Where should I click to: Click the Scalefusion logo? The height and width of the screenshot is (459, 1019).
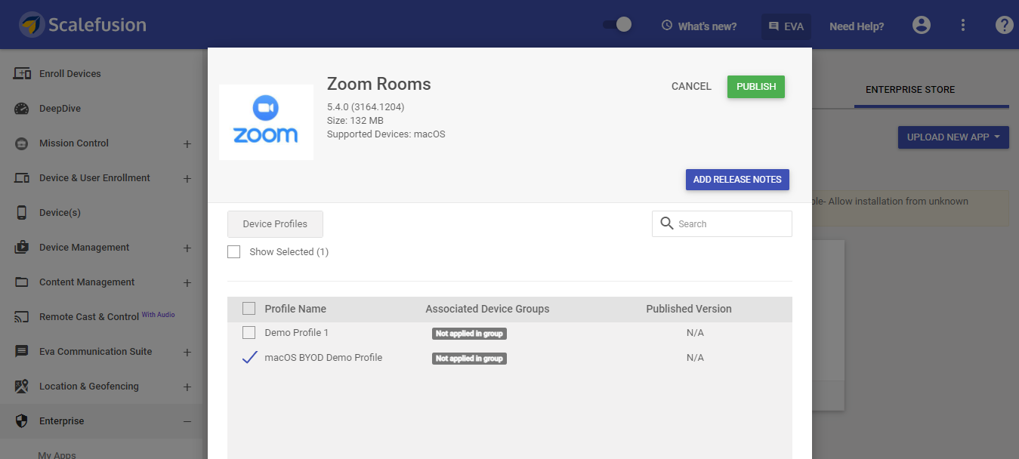coord(83,25)
